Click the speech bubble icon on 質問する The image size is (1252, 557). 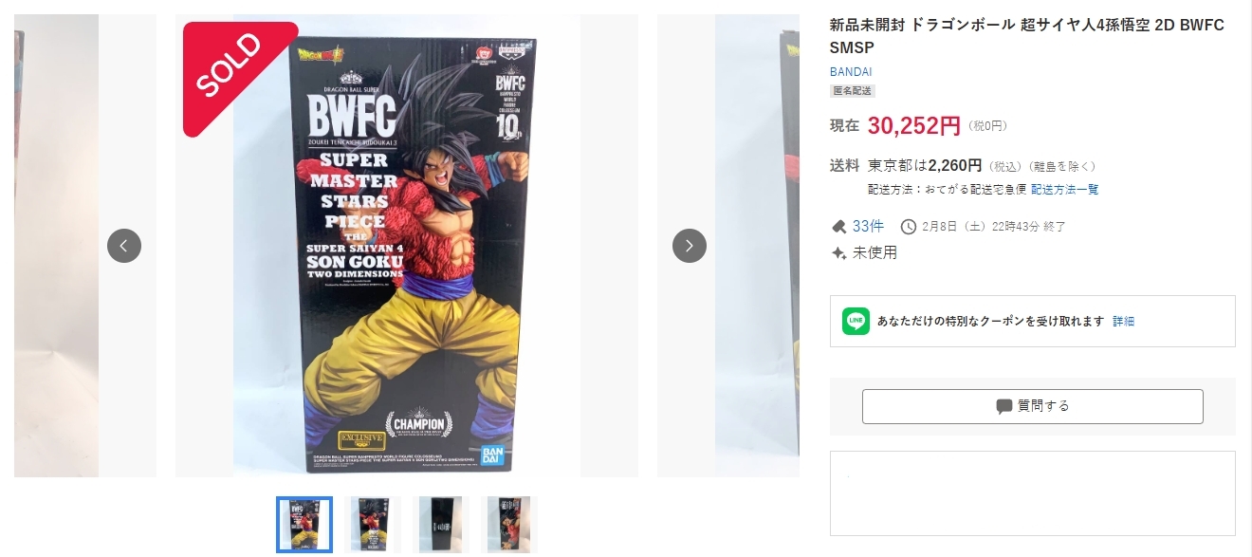click(x=1004, y=406)
